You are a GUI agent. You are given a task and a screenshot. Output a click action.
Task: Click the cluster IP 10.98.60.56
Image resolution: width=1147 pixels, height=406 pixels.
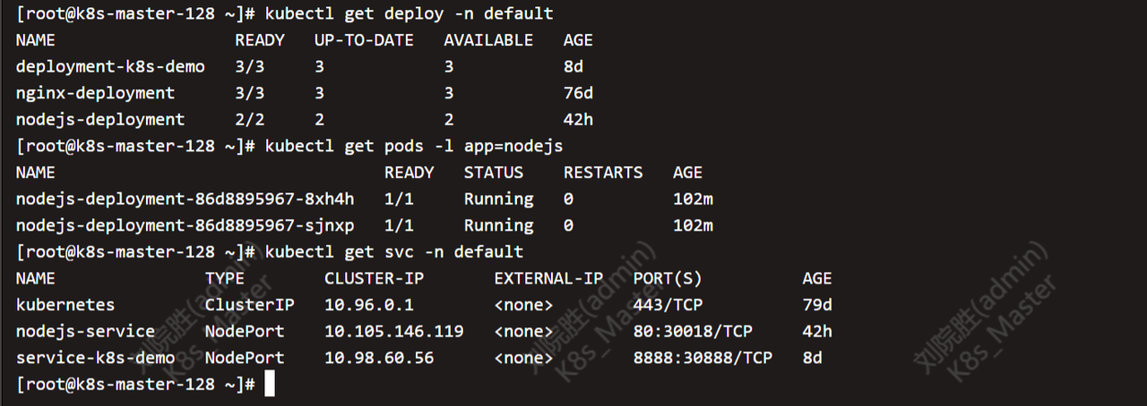point(379,358)
